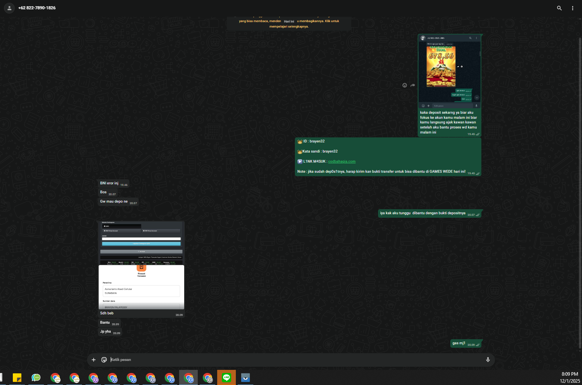This screenshot has width=582, height=385.
Task: Open the green chat bubble taskbar app
Action: coord(36,377)
